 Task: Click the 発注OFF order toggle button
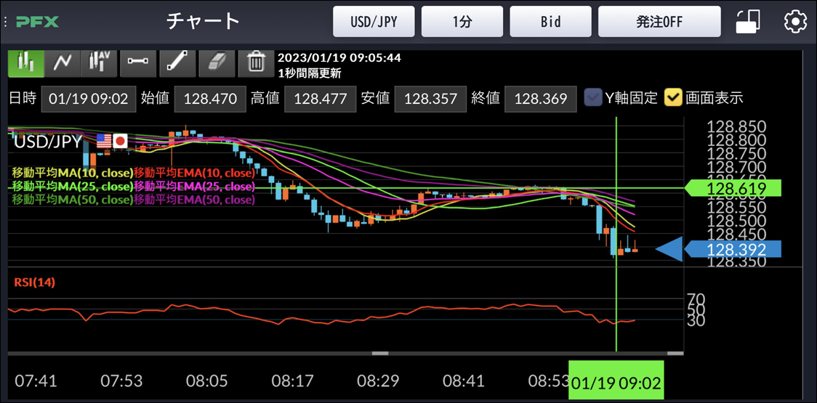(x=660, y=21)
